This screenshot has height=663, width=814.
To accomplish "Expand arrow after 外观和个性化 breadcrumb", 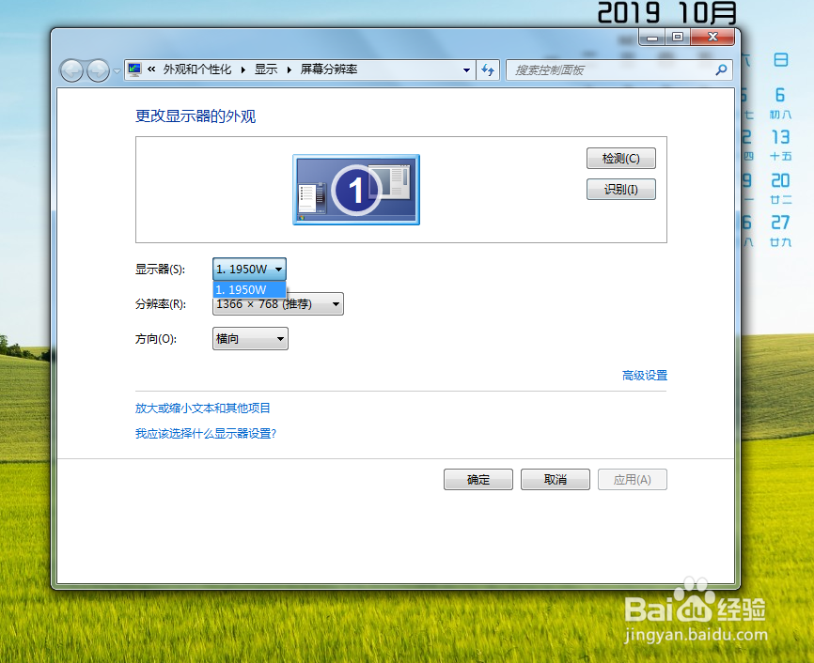I will coord(243,70).
